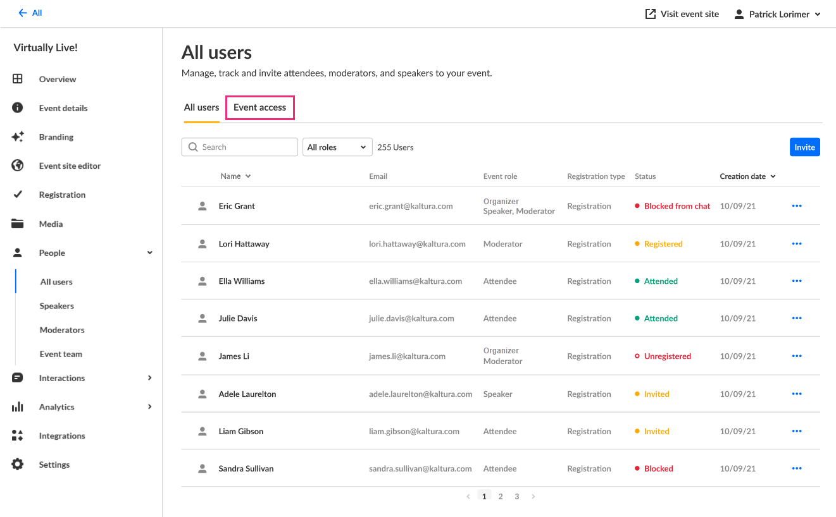The image size is (836, 517).
Task: Open the Visit event site link
Action: tap(682, 14)
